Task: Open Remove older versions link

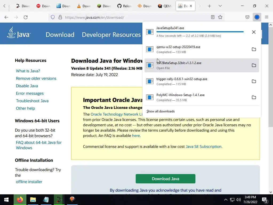Action: 36,78
